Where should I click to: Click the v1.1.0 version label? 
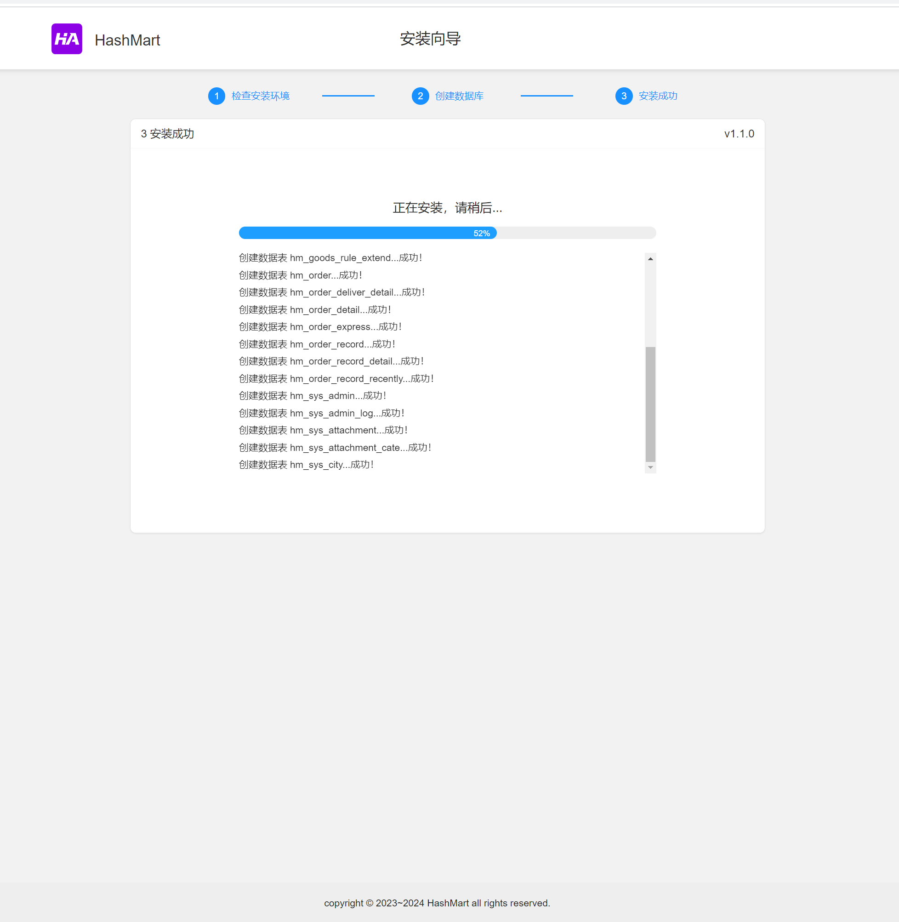pos(739,134)
